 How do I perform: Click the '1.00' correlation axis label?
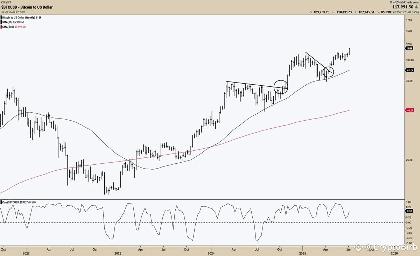(x=408, y=202)
